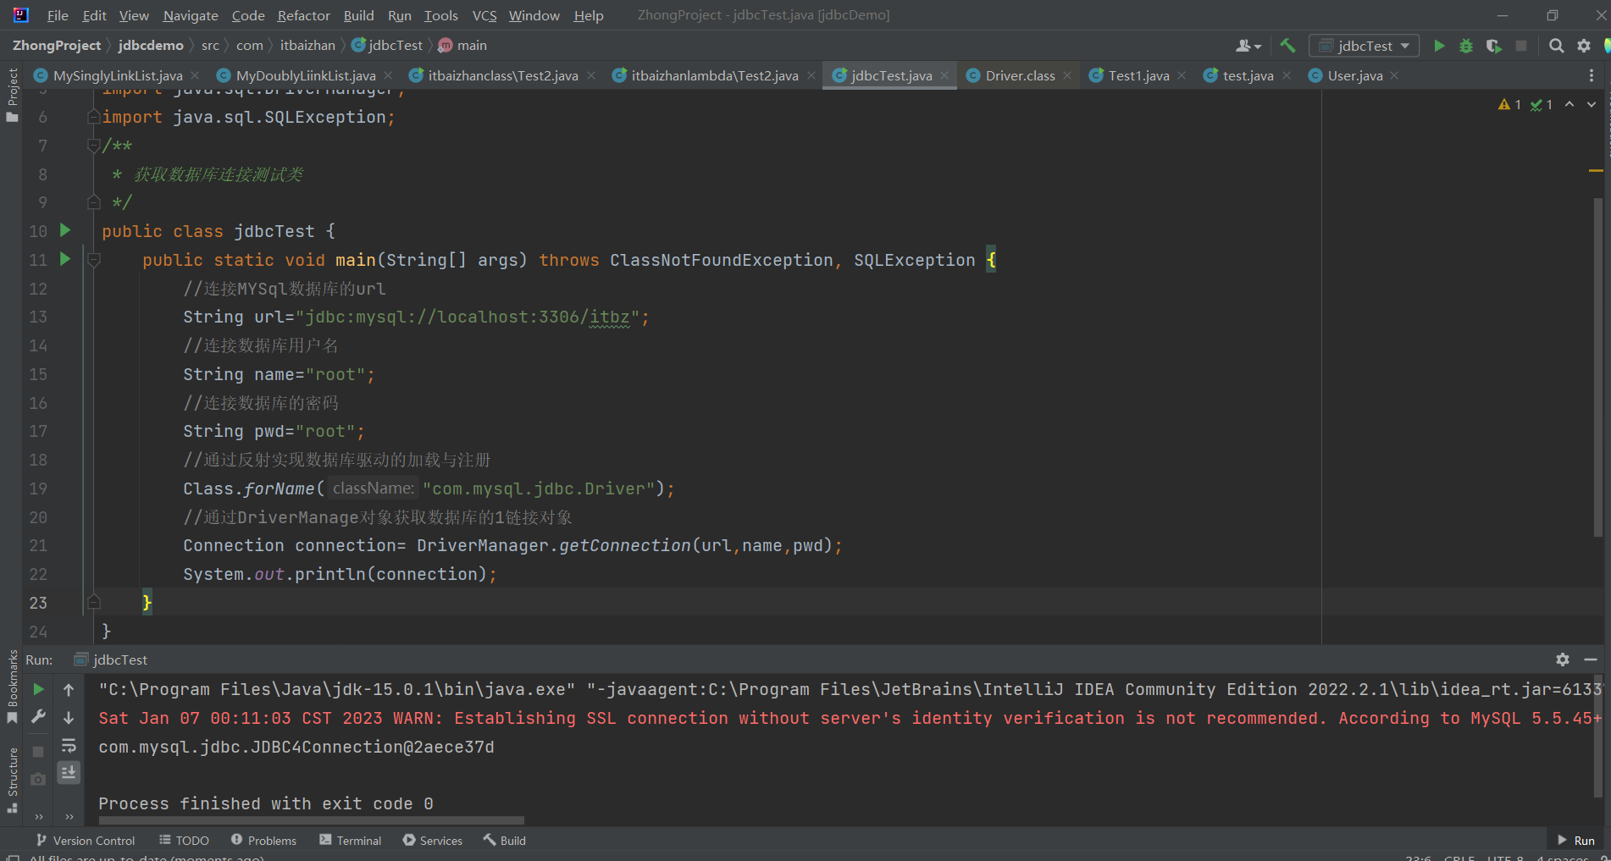Collapse the Javadoc comment fold marker
Image resolution: width=1611 pixels, height=861 pixels.
[x=94, y=146]
